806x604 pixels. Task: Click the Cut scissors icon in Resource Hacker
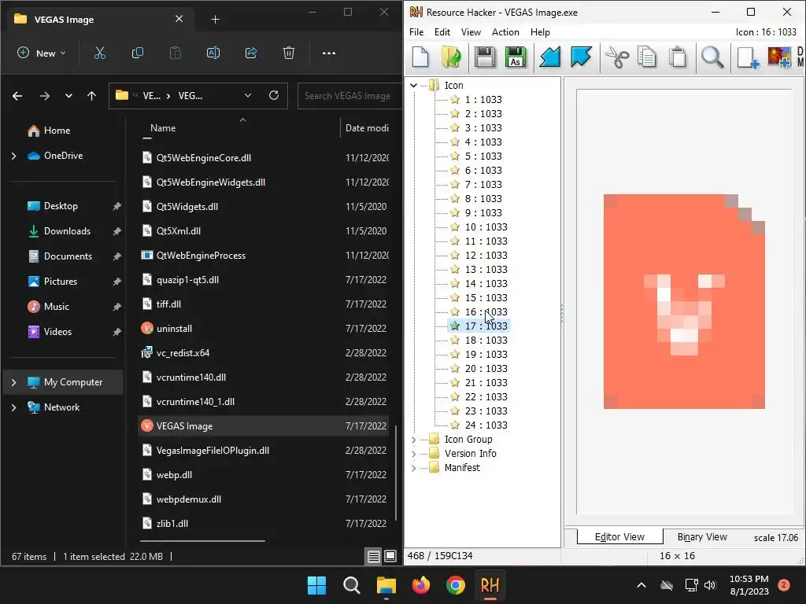(x=617, y=57)
